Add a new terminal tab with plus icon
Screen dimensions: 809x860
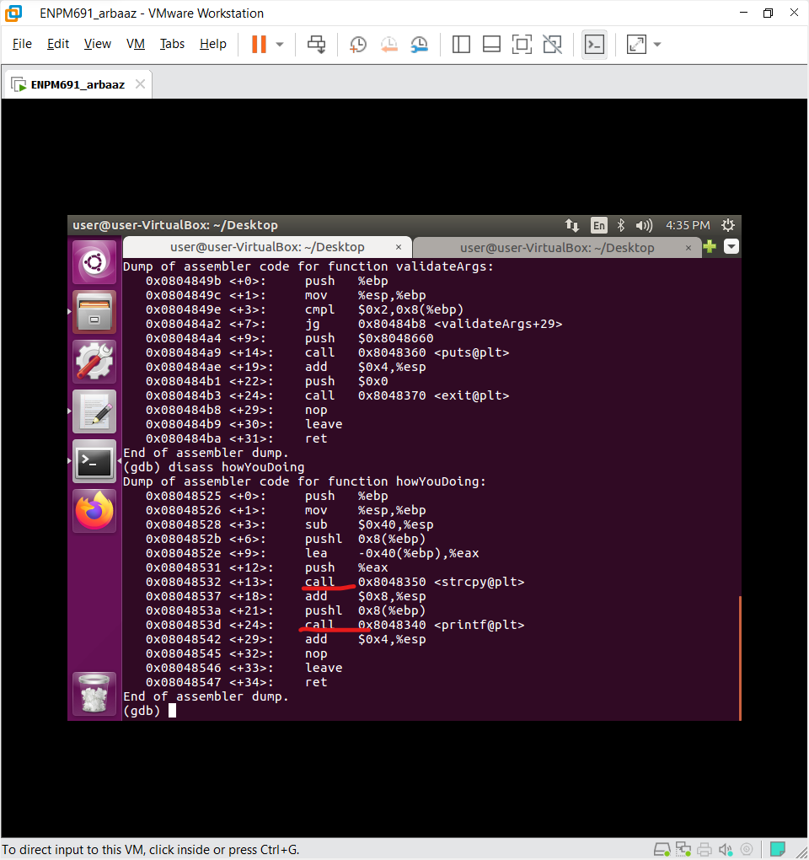click(710, 247)
